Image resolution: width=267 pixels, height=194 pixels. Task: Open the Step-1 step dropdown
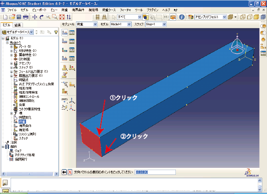pyautogui.click(x=164, y=24)
